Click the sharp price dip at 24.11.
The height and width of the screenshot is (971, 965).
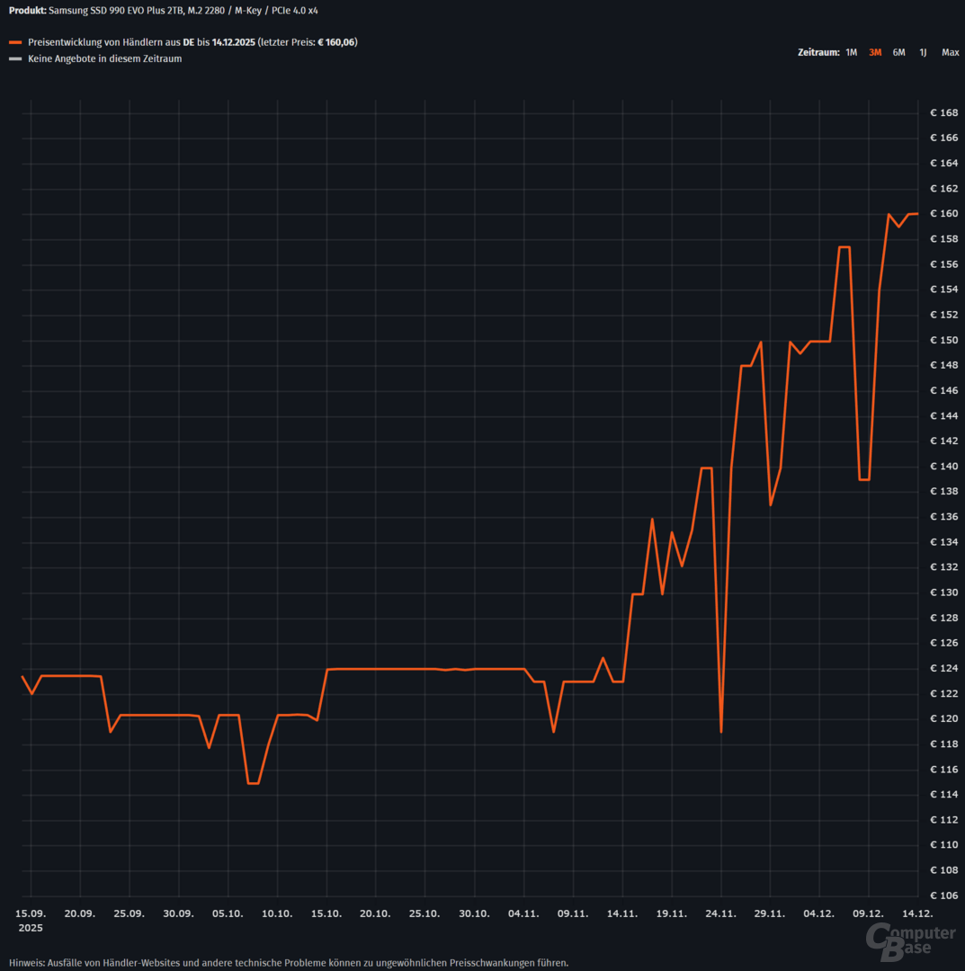[x=721, y=731]
